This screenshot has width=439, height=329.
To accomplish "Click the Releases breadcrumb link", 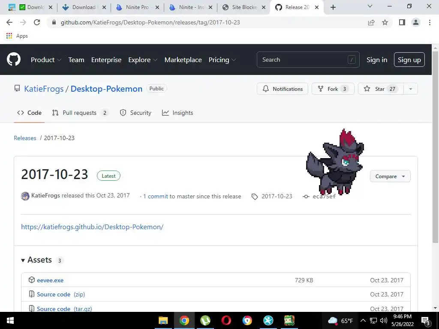I will (x=25, y=138).
